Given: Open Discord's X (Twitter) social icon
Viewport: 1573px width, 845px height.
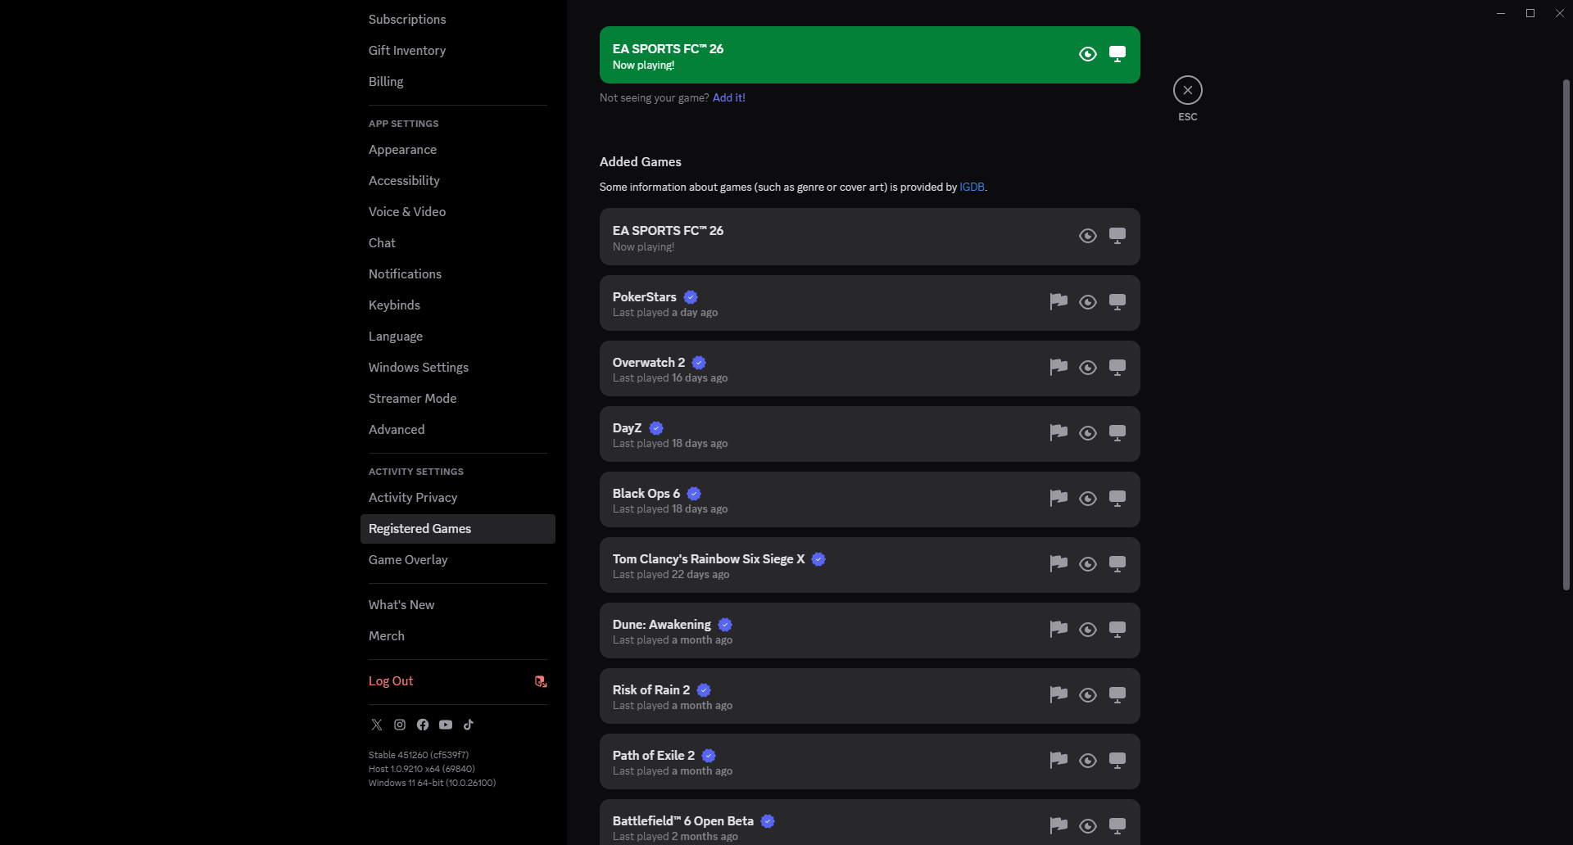Looking at the screenshot, I should [377, 725].
